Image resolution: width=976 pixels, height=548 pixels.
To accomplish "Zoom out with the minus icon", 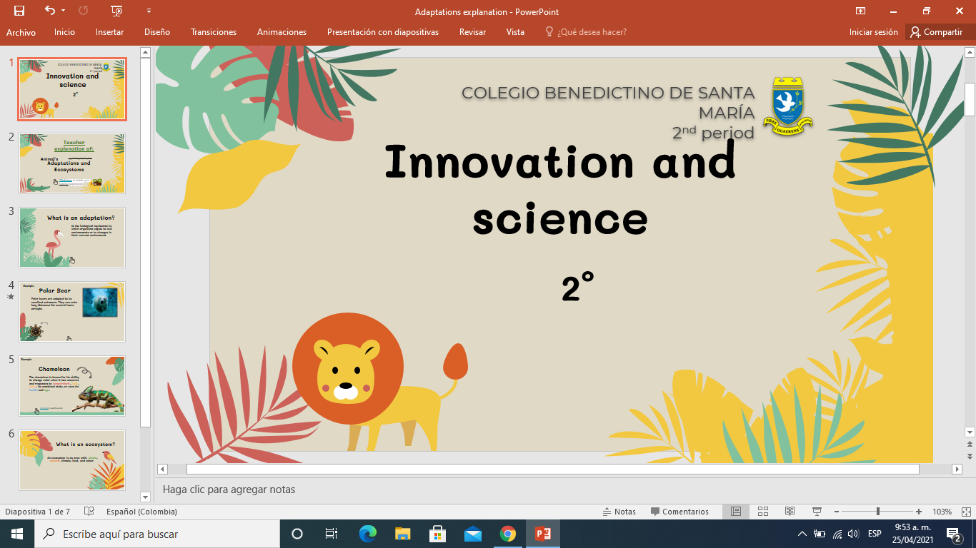I will [x=836, y=512].
